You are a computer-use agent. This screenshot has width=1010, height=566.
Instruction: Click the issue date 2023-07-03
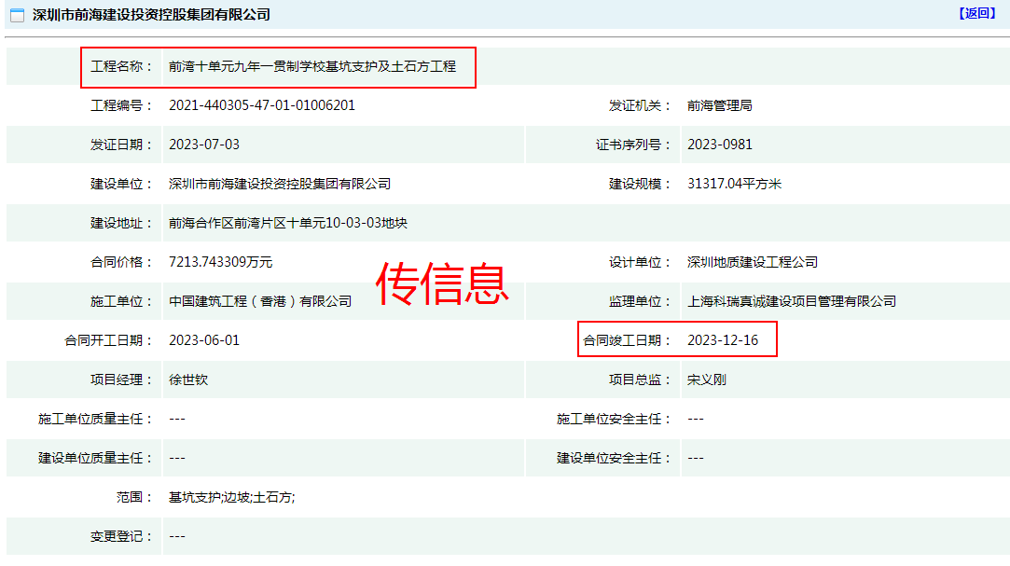pos(204,145)
